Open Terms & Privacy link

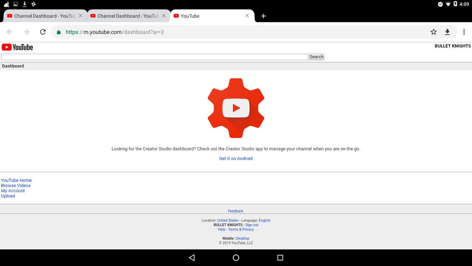241,229
